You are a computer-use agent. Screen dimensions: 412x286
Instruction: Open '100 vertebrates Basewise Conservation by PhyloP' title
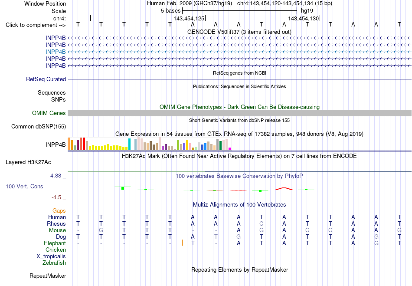pyautogui.click(x=239, y=176)
